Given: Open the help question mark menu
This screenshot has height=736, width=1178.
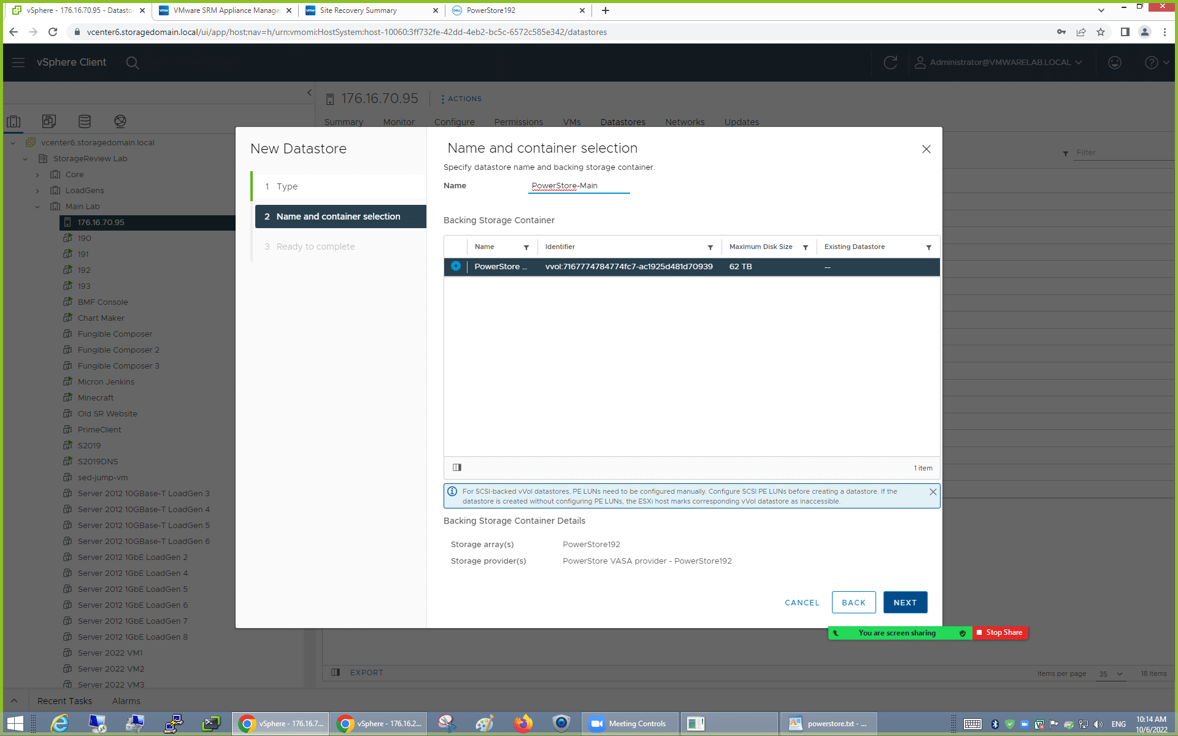Looking at the screenshot, I should (x=1157, y=63).
